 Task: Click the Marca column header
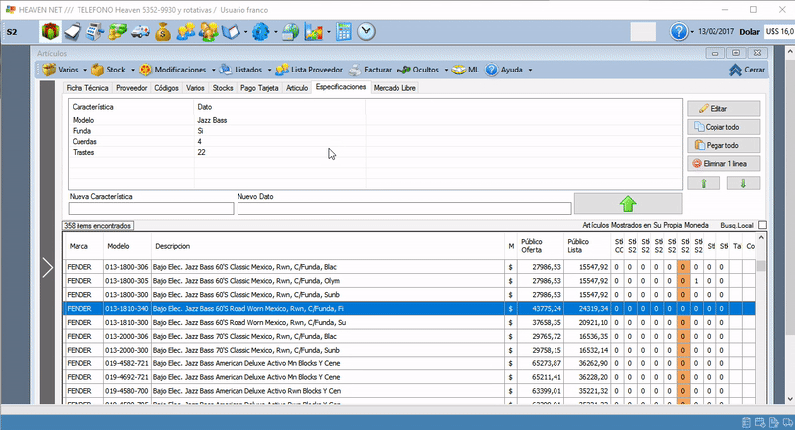coord(83,246)
